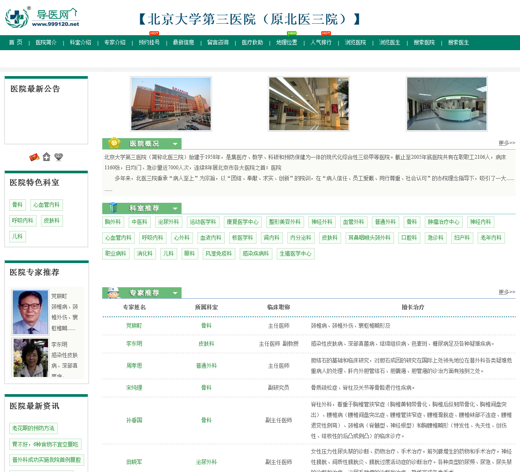The height and width of the screenshot is (472, 520).
Task: Open expert 李东明 in the table
Action: [134, 344]
